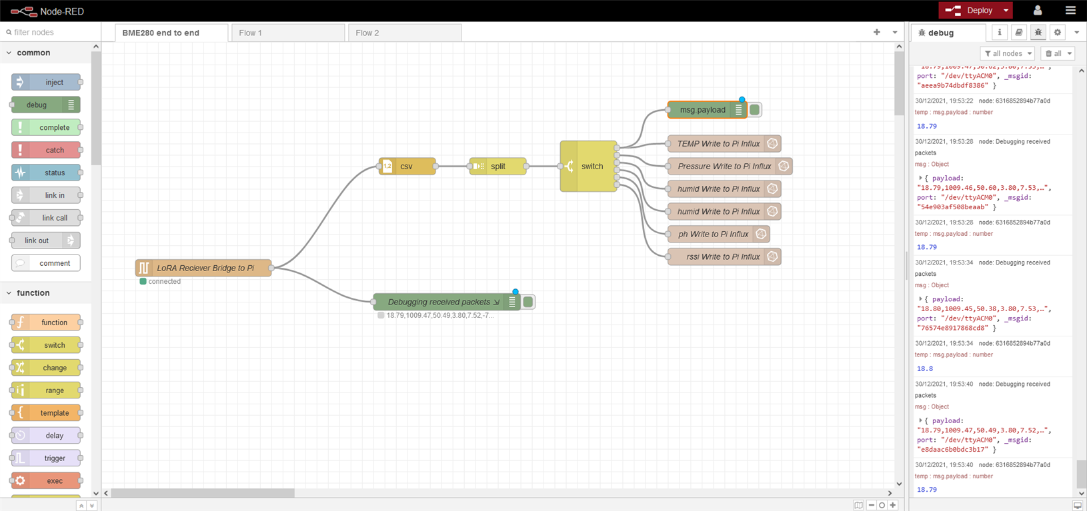Select the trigger node in palette
The width and height of the screenshot is (1087, 511).
coord(46,458)
